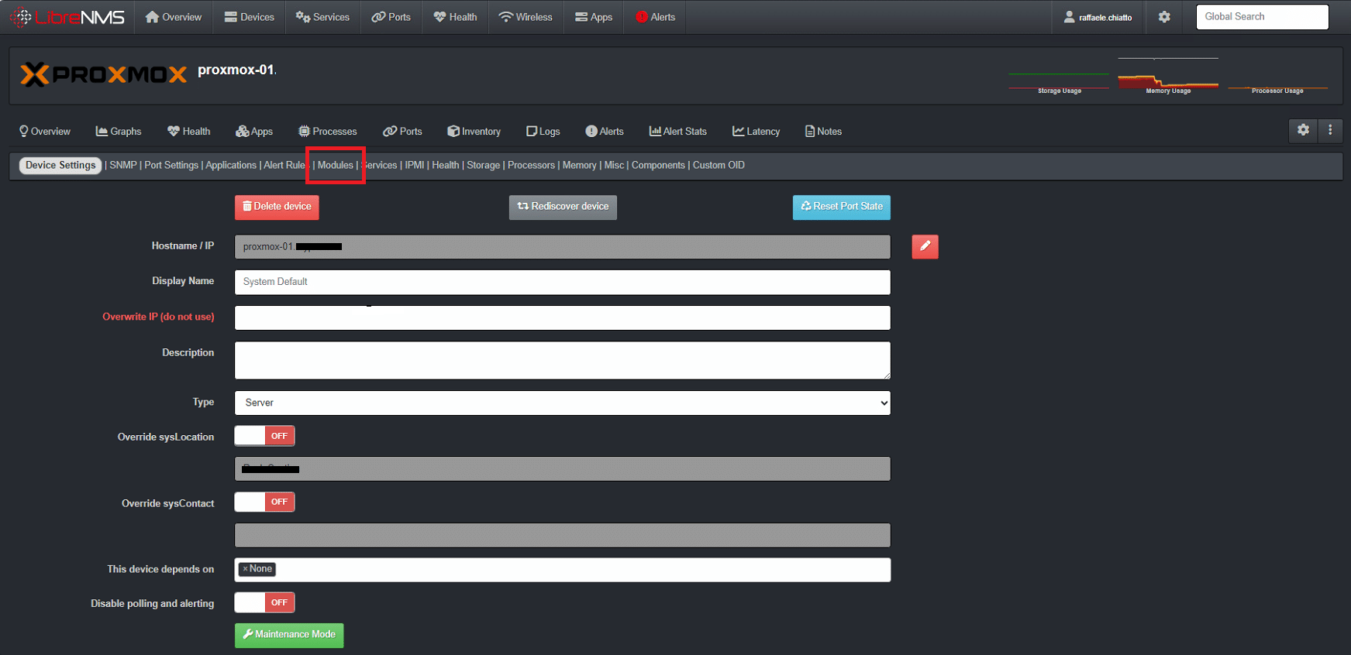Open the top Apps menu
This screenshot has width=1351, height=655.
click(594, 17)
